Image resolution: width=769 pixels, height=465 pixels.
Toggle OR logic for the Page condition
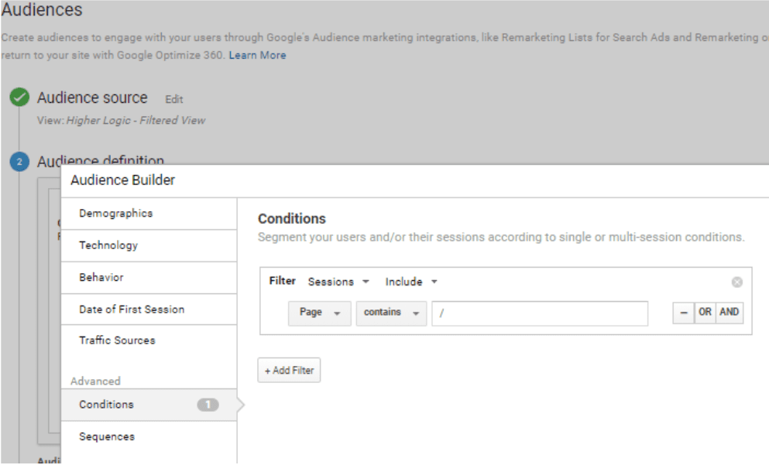pyautogui.click(x=708, y=313)
